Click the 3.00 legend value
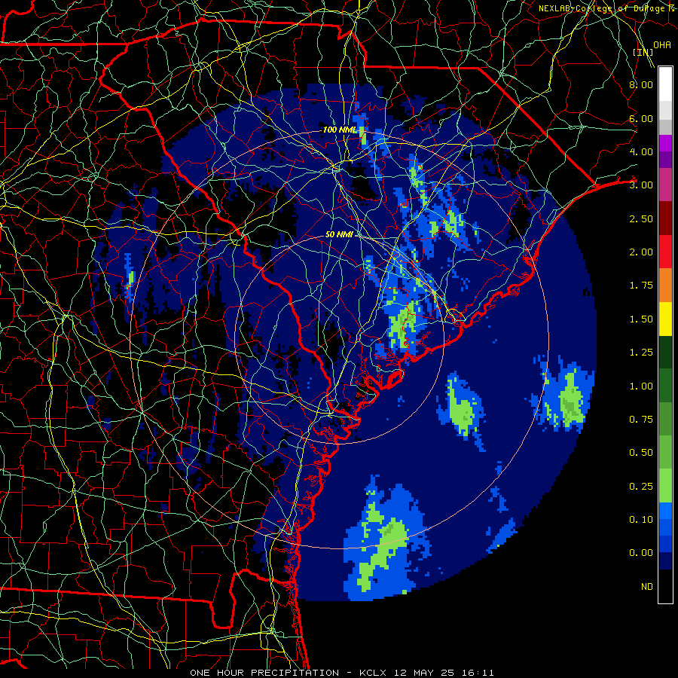 (x=641, y=185)
